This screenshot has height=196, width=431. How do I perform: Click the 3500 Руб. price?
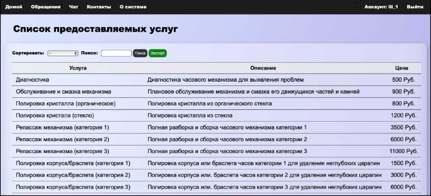[x=404, y=127]
